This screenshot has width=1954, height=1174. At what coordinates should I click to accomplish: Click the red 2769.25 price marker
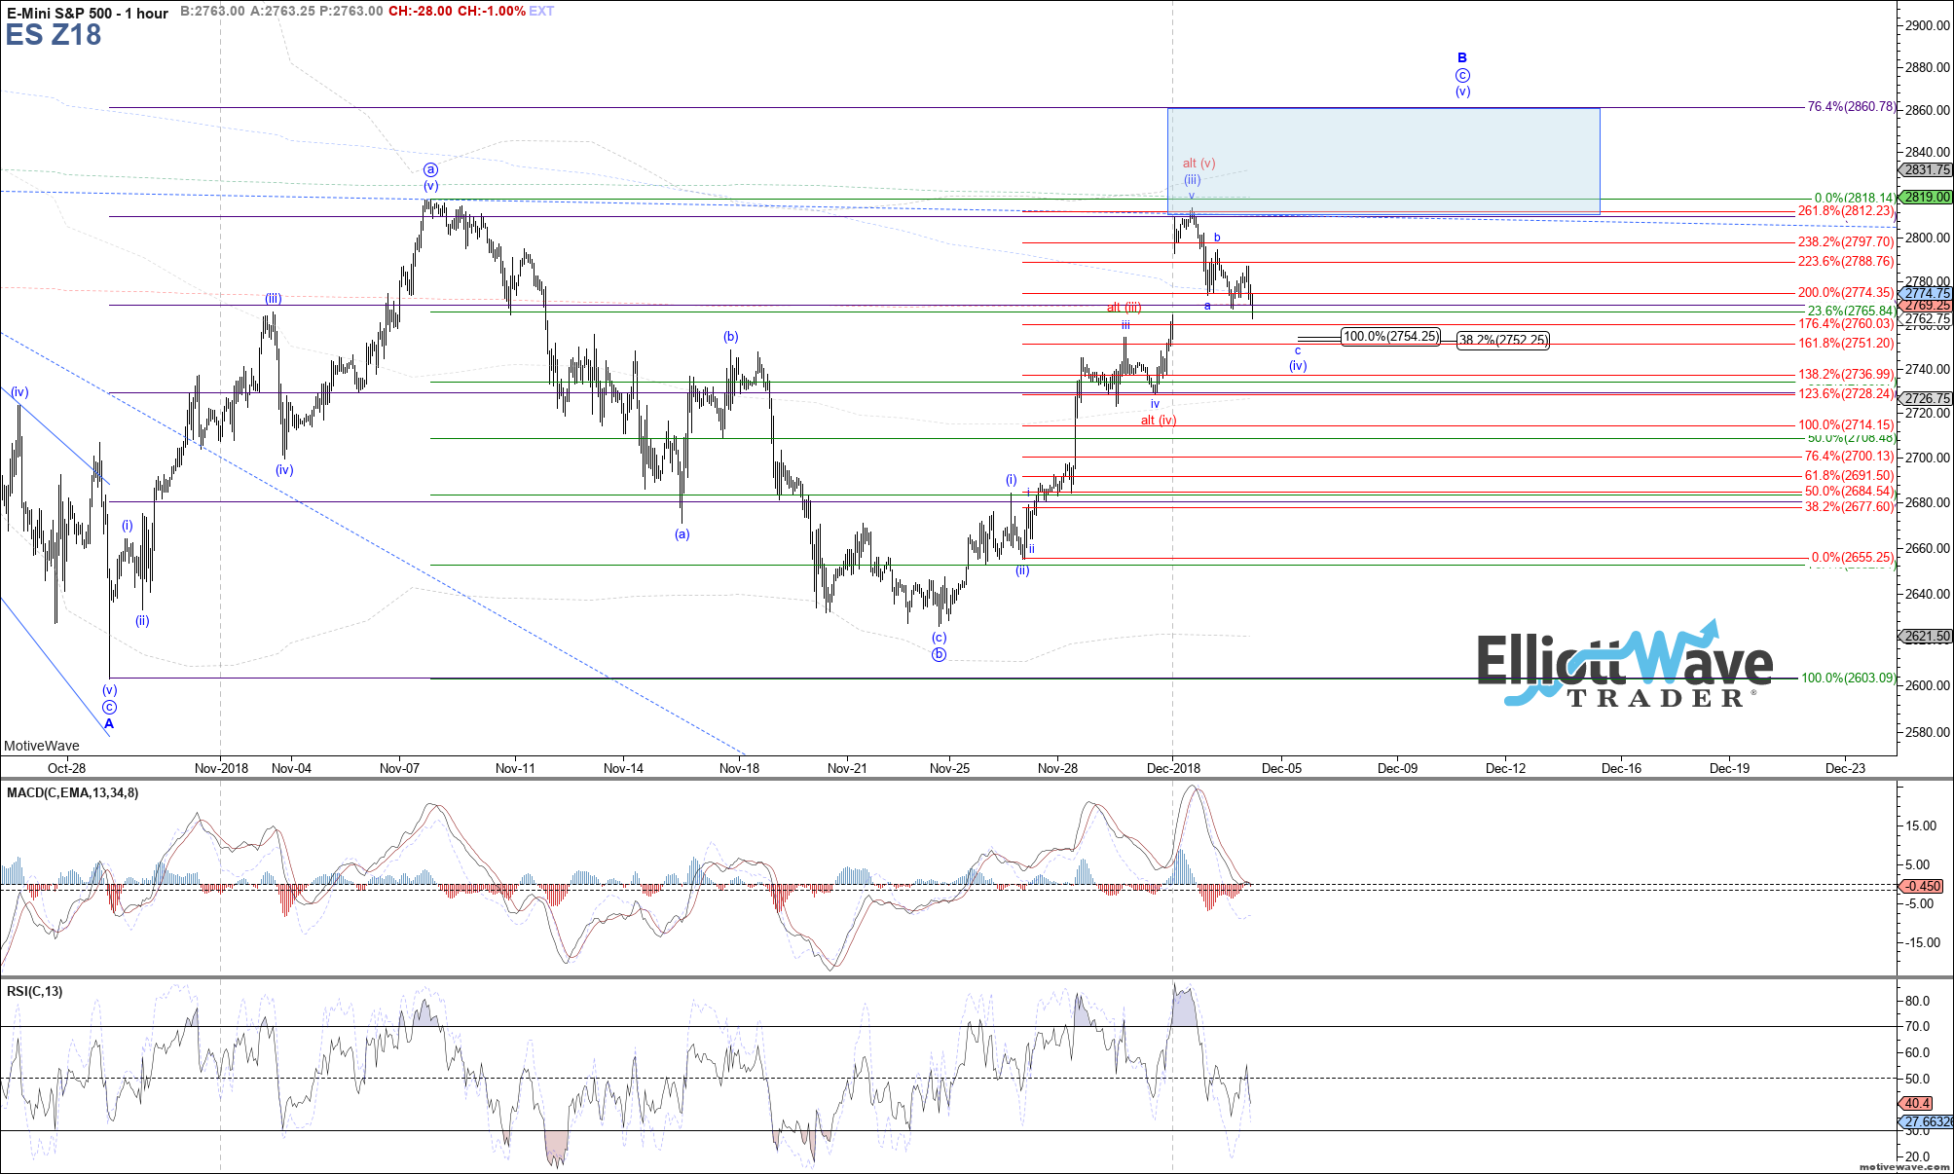coord(1927,306)
